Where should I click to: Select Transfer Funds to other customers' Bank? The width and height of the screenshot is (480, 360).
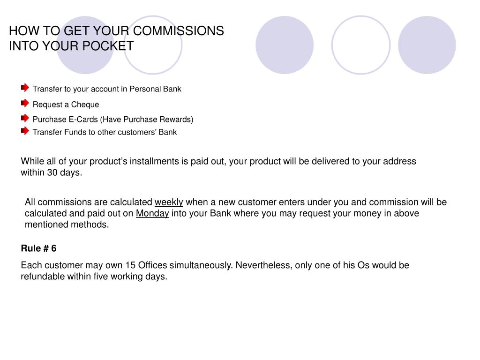tap(105, 132)
